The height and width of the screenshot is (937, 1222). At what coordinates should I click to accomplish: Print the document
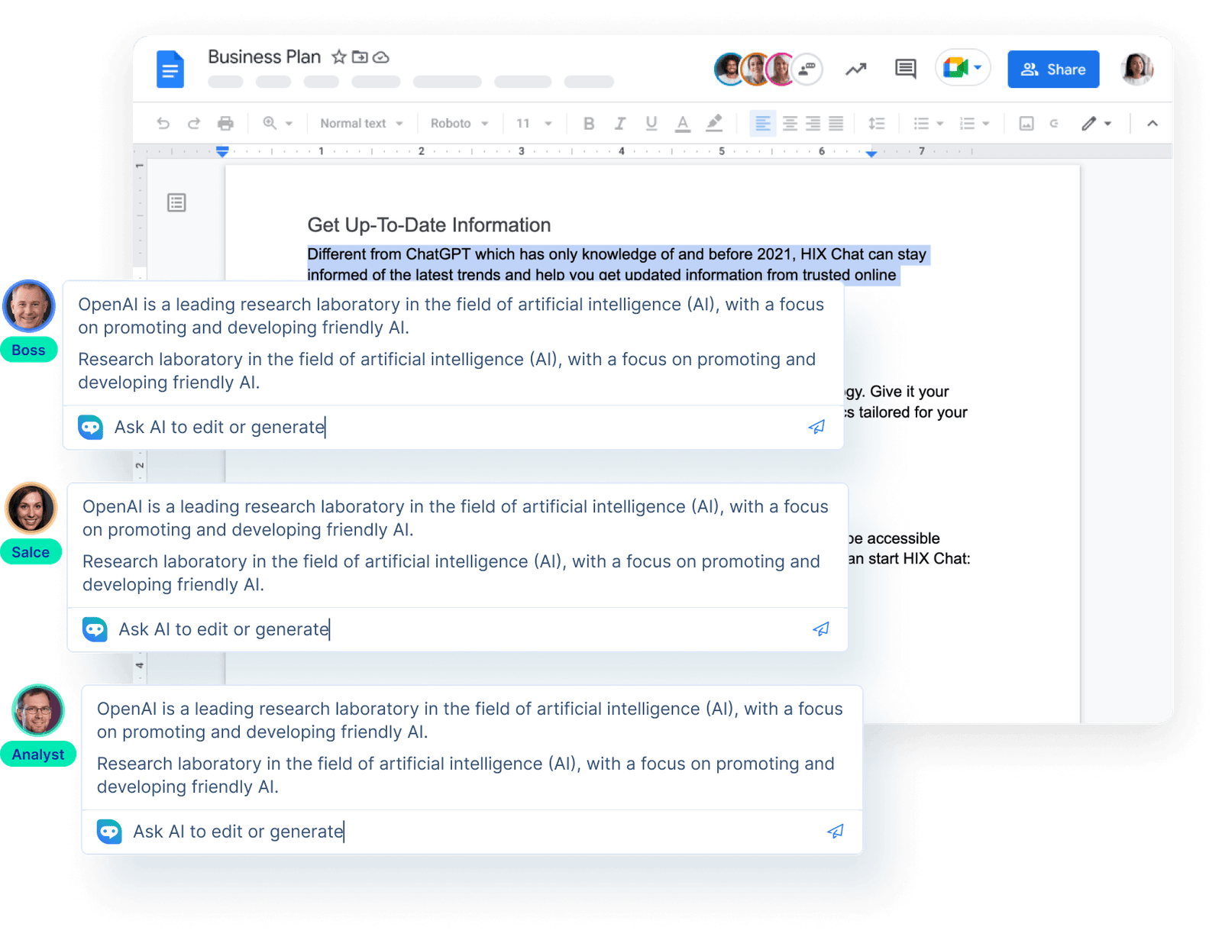coord(225,123)
